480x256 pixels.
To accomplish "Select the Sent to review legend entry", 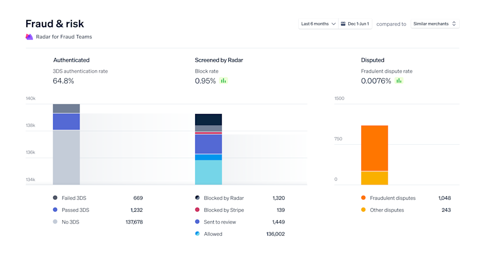I will point(240,222).
